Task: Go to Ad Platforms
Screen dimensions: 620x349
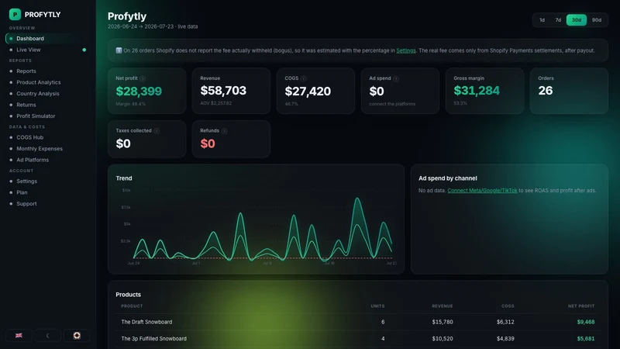Action: 47,160
